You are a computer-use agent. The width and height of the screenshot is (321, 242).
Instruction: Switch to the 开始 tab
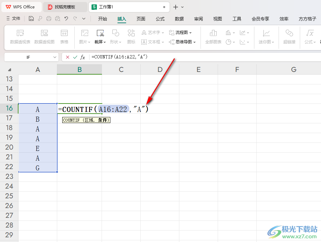[x=102, y=19]
